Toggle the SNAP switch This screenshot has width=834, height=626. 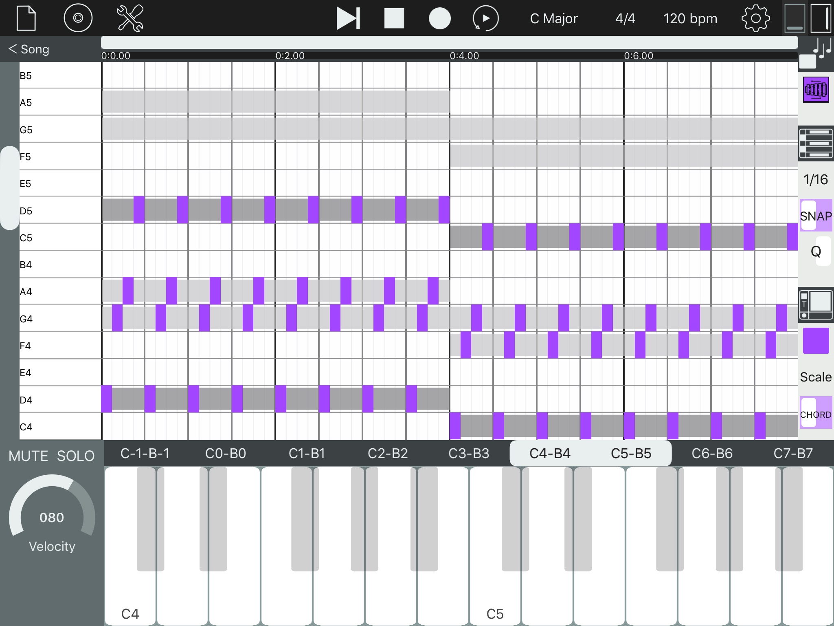coord(816,215)
